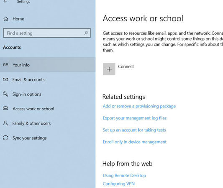Screen dimensions: 223x188
Task: Open Set up an account for taking tests
Action: pyautogui.click(x=134, y=130)
